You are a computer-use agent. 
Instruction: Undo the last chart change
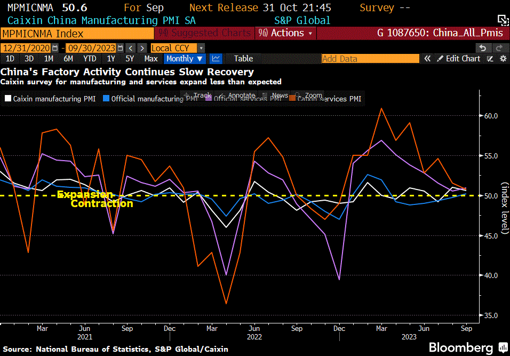tap(483, 48)
